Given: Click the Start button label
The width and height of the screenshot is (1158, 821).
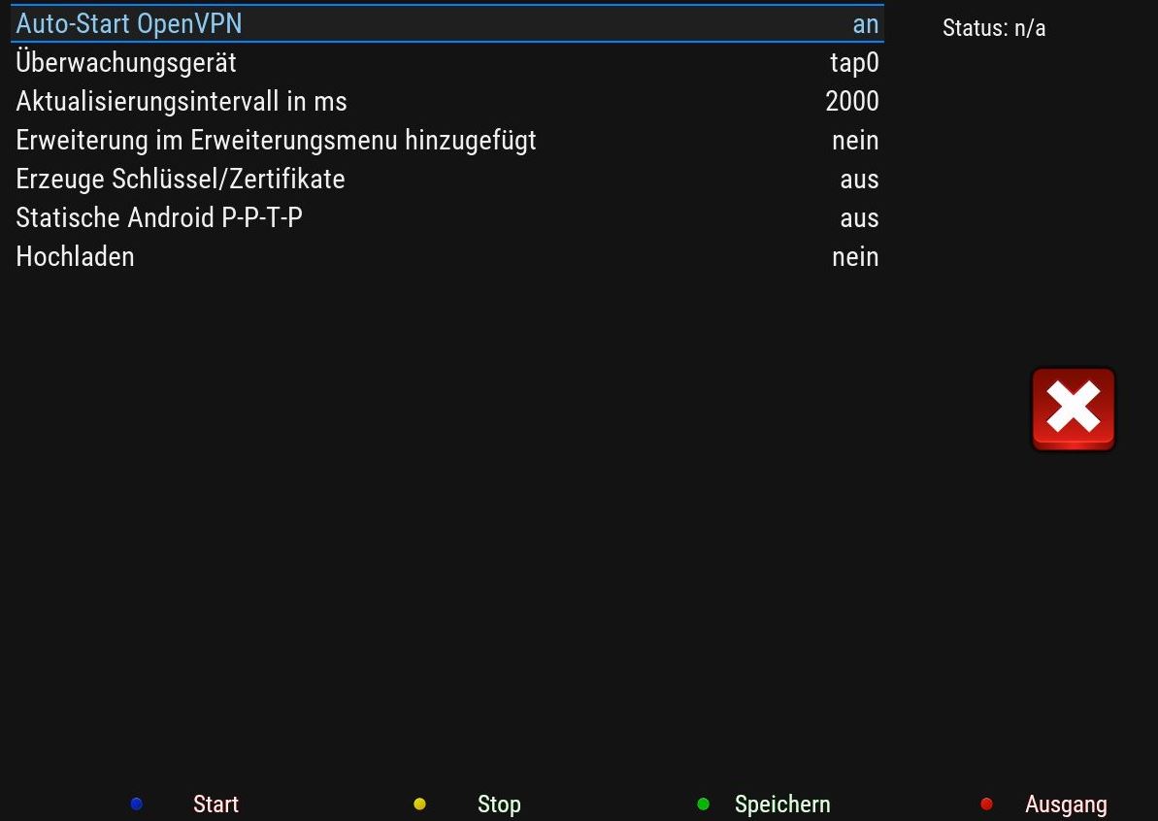Looking at the screenshot, I should point(215,805).
